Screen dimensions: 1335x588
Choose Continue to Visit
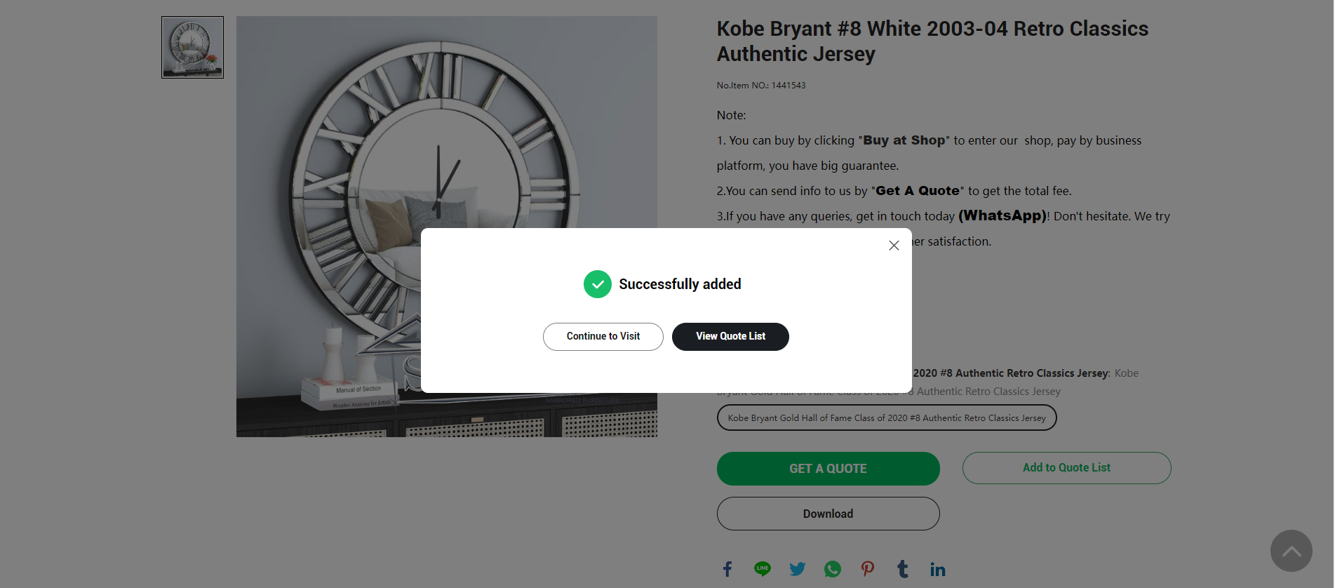tap(603, 337)
